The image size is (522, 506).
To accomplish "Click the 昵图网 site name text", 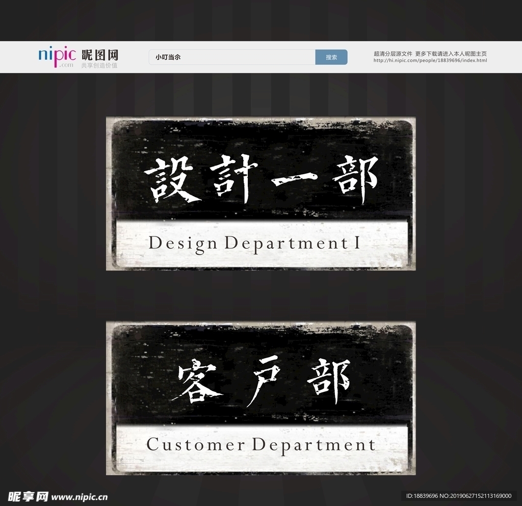I will click(100, 55).
